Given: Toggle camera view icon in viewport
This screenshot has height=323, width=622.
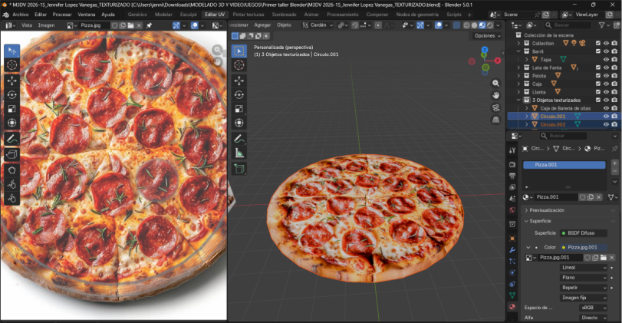Looking at the screenshot, I should (x=495, y=107).
